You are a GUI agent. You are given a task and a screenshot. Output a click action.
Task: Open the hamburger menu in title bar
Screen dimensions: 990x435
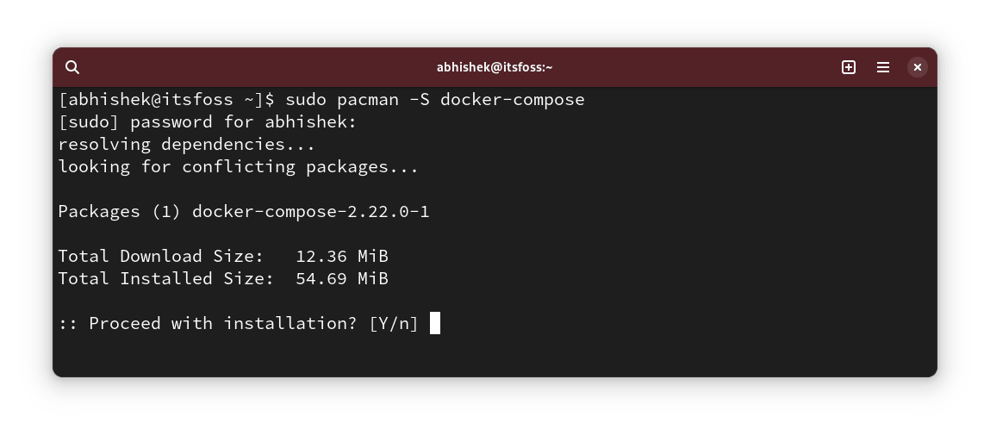pyautogui.click(x=883, y=67)
